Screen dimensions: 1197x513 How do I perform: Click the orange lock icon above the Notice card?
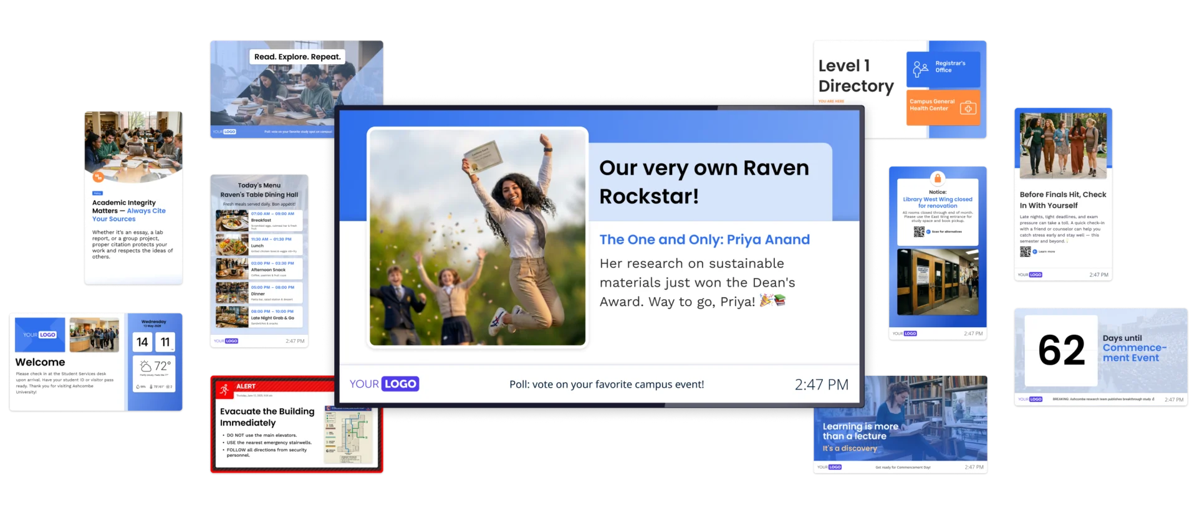(937, 178)
